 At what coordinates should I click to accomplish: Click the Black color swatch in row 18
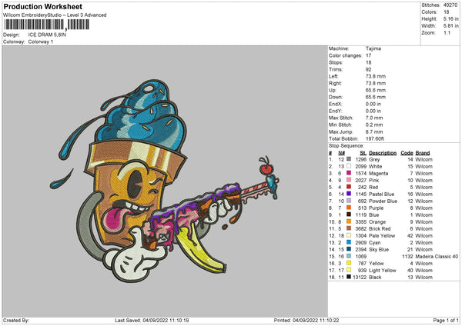[x=349, y=277]
